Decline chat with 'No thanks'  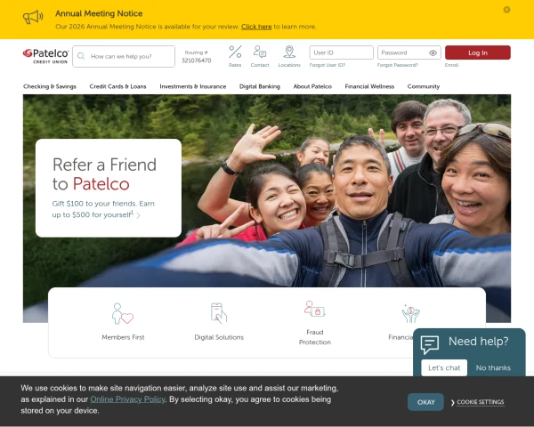493,367
